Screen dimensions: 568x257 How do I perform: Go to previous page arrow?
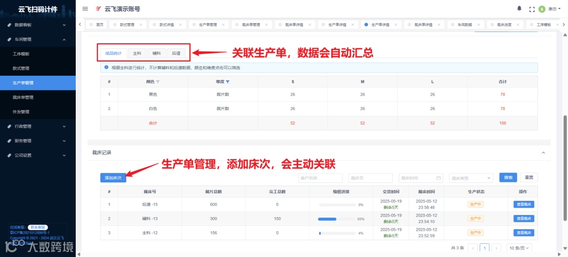point(472,248)
